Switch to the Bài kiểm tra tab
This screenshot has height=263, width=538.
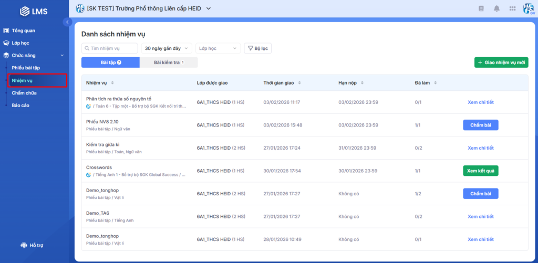click(x=169, y=62)
